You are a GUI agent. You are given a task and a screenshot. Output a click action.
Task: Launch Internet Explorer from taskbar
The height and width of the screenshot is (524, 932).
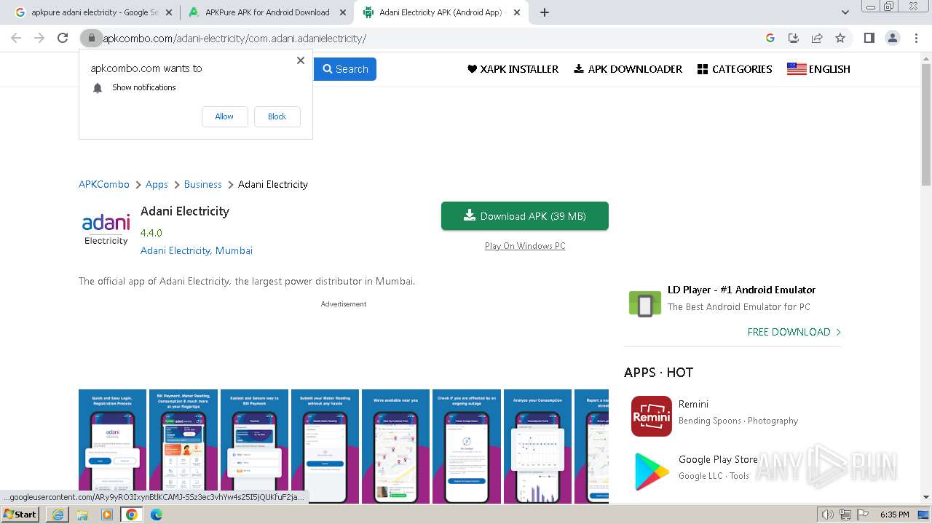58,515
